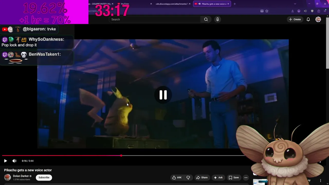Like the video with thumbs up 69K
Screen dimensions: 329x185
click(x=177, y=178)
